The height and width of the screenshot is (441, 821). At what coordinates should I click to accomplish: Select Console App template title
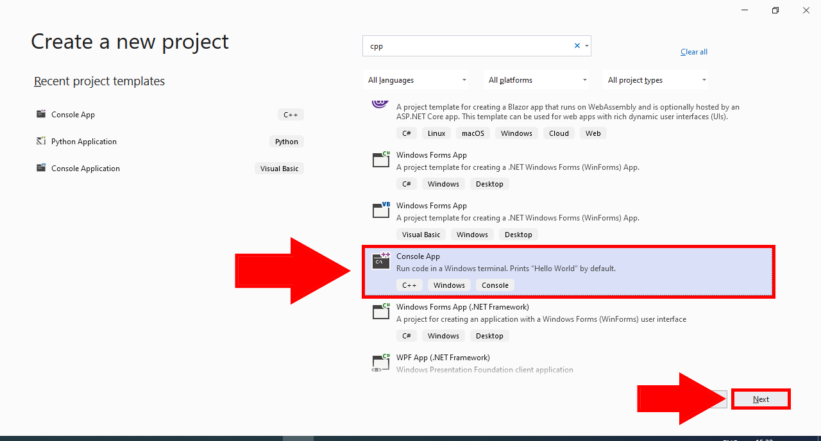coord(418,256)
